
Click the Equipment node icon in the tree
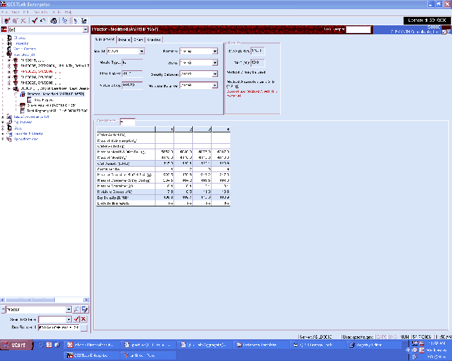(x=10, y=122)
